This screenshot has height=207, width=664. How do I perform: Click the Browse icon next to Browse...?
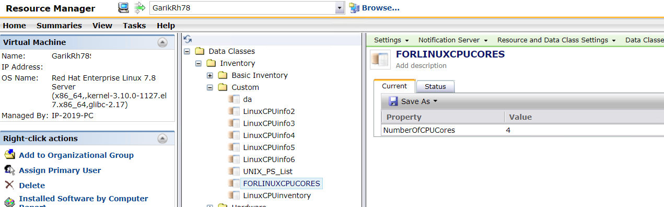click(354, 8)
